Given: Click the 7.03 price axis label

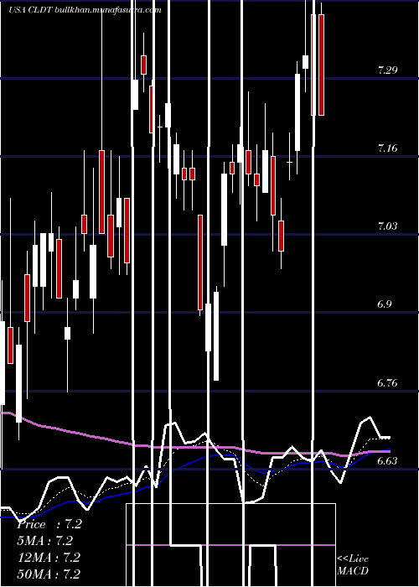Looking at the screenshot, I should (x=387, y=226).
